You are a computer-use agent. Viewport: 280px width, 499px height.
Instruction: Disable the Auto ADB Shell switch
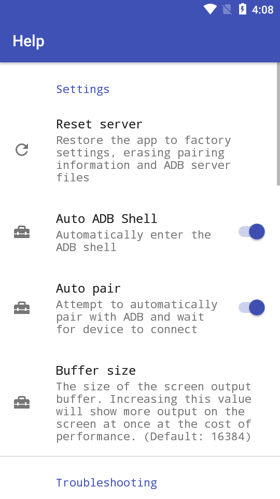tap(252, 232)
